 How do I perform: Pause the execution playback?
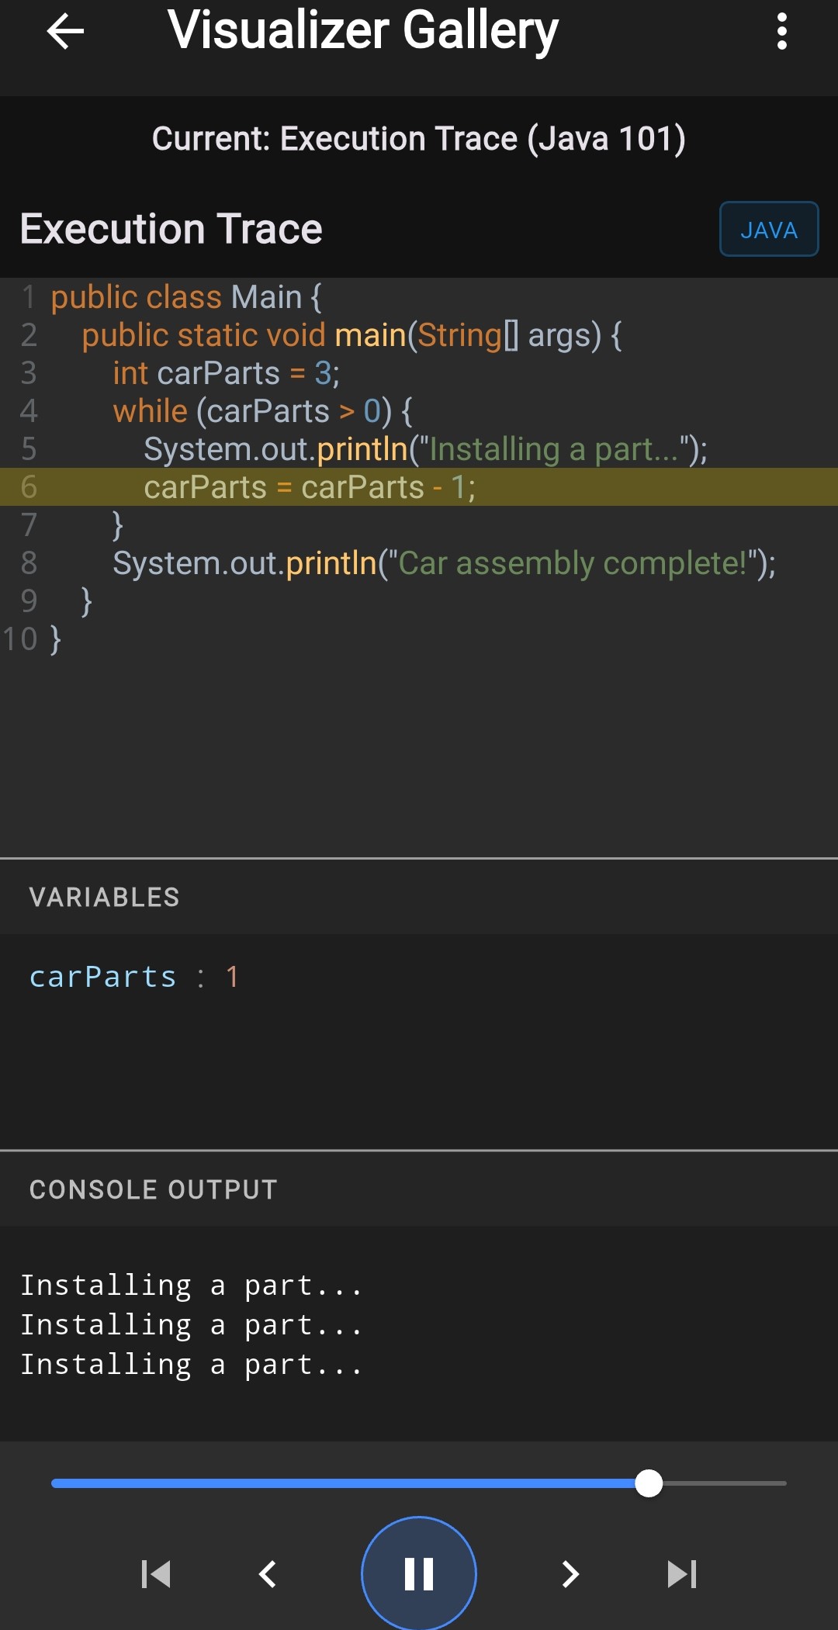[x=418, y=1573]
